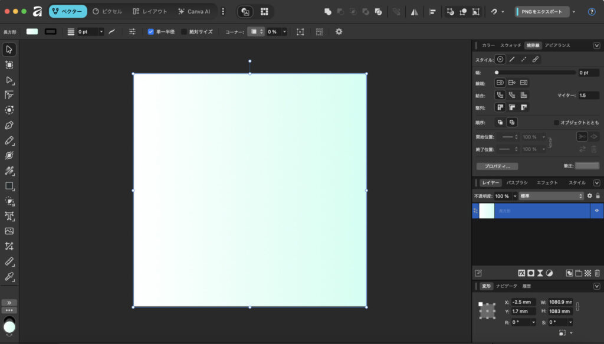This screenshot has height=344, width=604.
Task: Click the Place Image tool
Action: [x=9, y=231]
